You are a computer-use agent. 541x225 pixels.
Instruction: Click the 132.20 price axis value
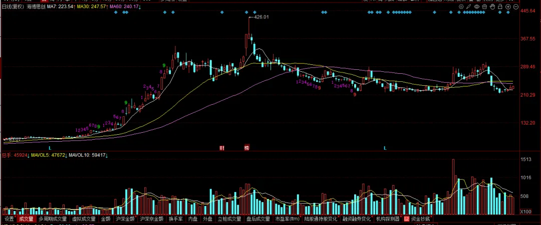[x=528, y=123]
